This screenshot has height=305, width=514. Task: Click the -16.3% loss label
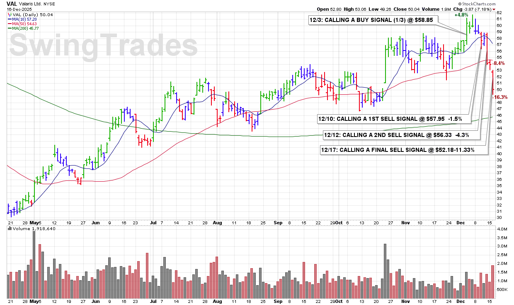coord(499,97)
